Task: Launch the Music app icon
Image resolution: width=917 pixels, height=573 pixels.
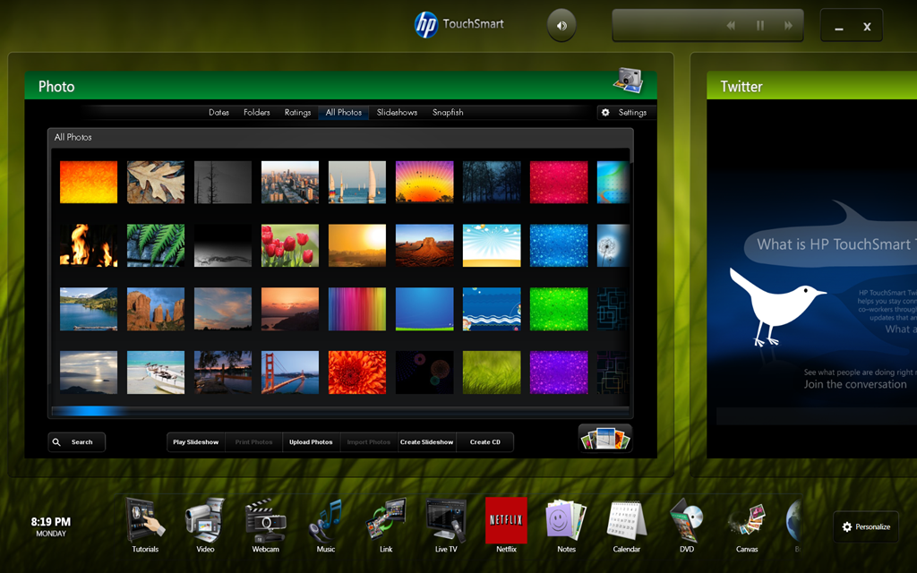Action: (326, 520)
